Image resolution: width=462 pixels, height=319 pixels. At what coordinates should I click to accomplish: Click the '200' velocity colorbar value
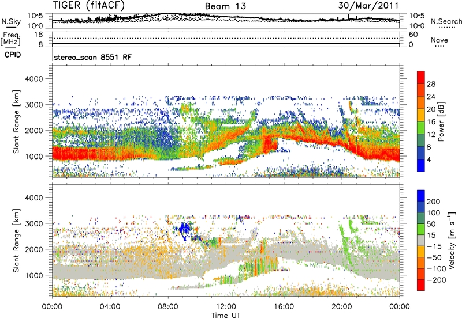point(434,202)
